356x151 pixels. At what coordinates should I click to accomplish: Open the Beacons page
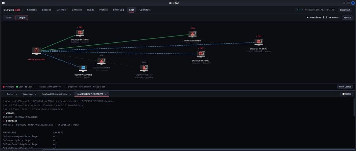[x=46, y=10]
